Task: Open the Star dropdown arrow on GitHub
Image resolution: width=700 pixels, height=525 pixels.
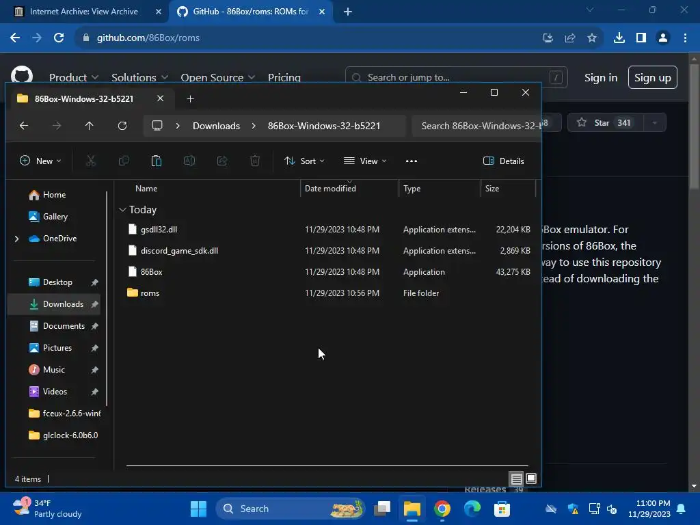Action: (x=655, y=123)
